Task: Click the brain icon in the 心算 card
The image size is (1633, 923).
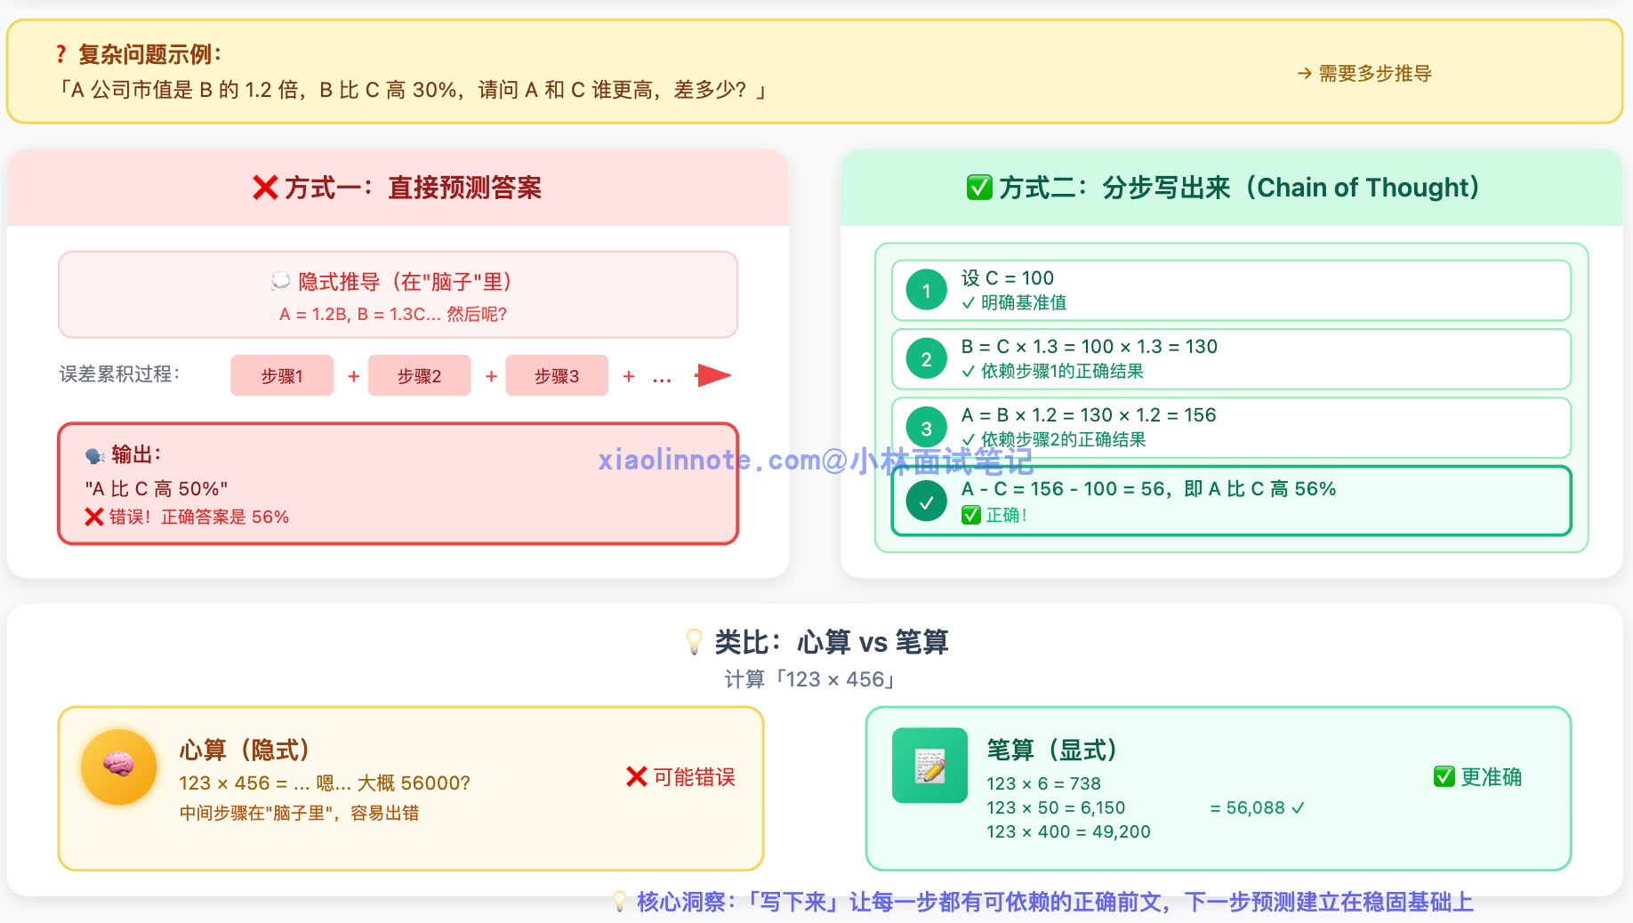Action: (118, 766)
